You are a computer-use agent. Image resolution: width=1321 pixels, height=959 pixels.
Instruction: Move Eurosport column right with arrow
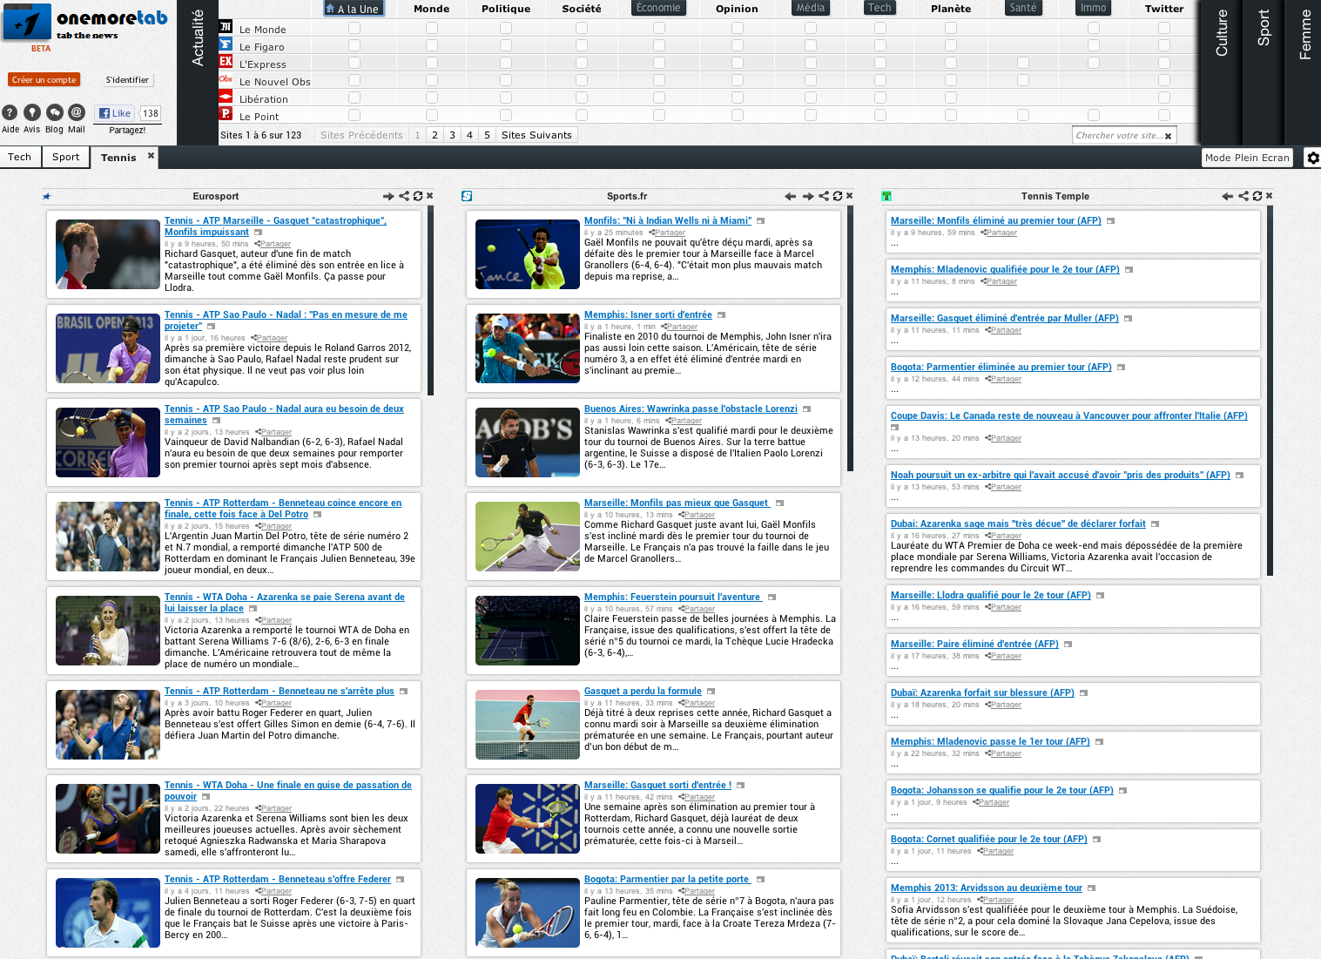tap(388, 196)
